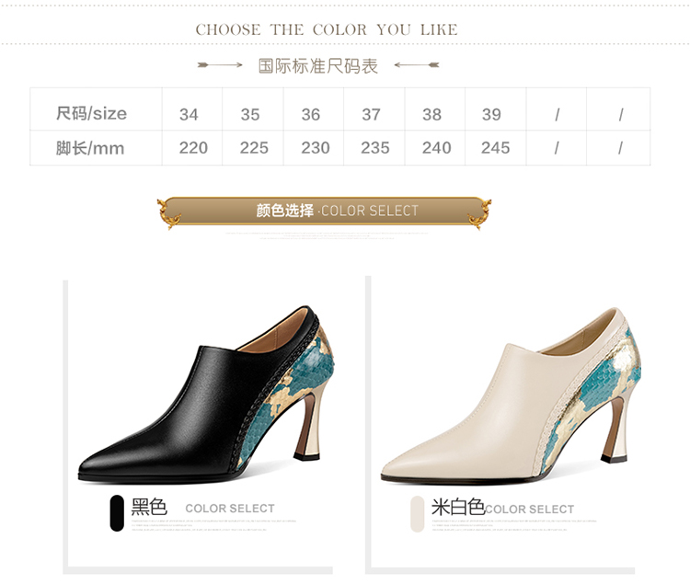Click the right arrow decoration icon
Viewport: 690px width, 584px height.
416,65
